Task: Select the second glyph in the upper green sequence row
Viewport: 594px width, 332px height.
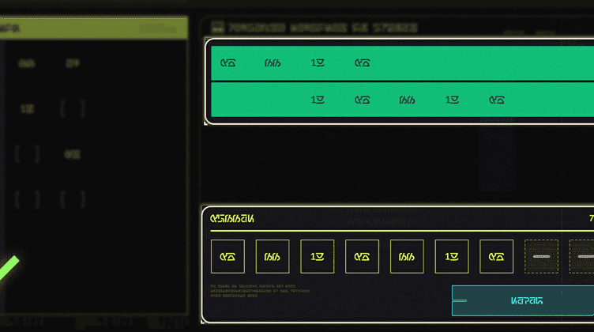Action: coord(273,63)
